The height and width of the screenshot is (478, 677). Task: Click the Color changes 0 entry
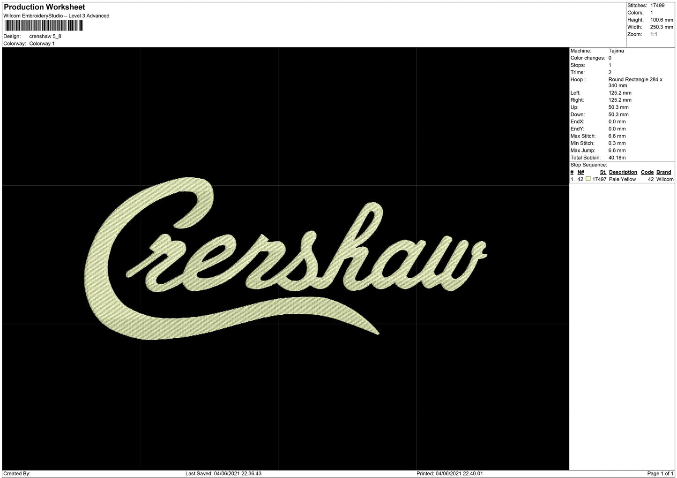coord(610,58)
